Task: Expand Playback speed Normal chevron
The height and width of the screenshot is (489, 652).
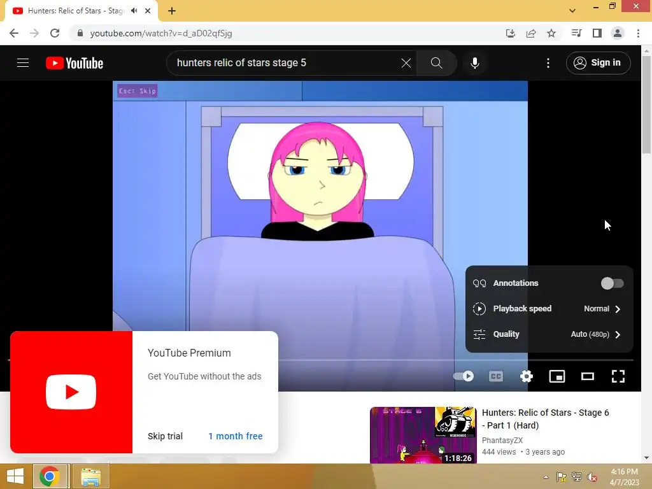Action: point(618,309)
